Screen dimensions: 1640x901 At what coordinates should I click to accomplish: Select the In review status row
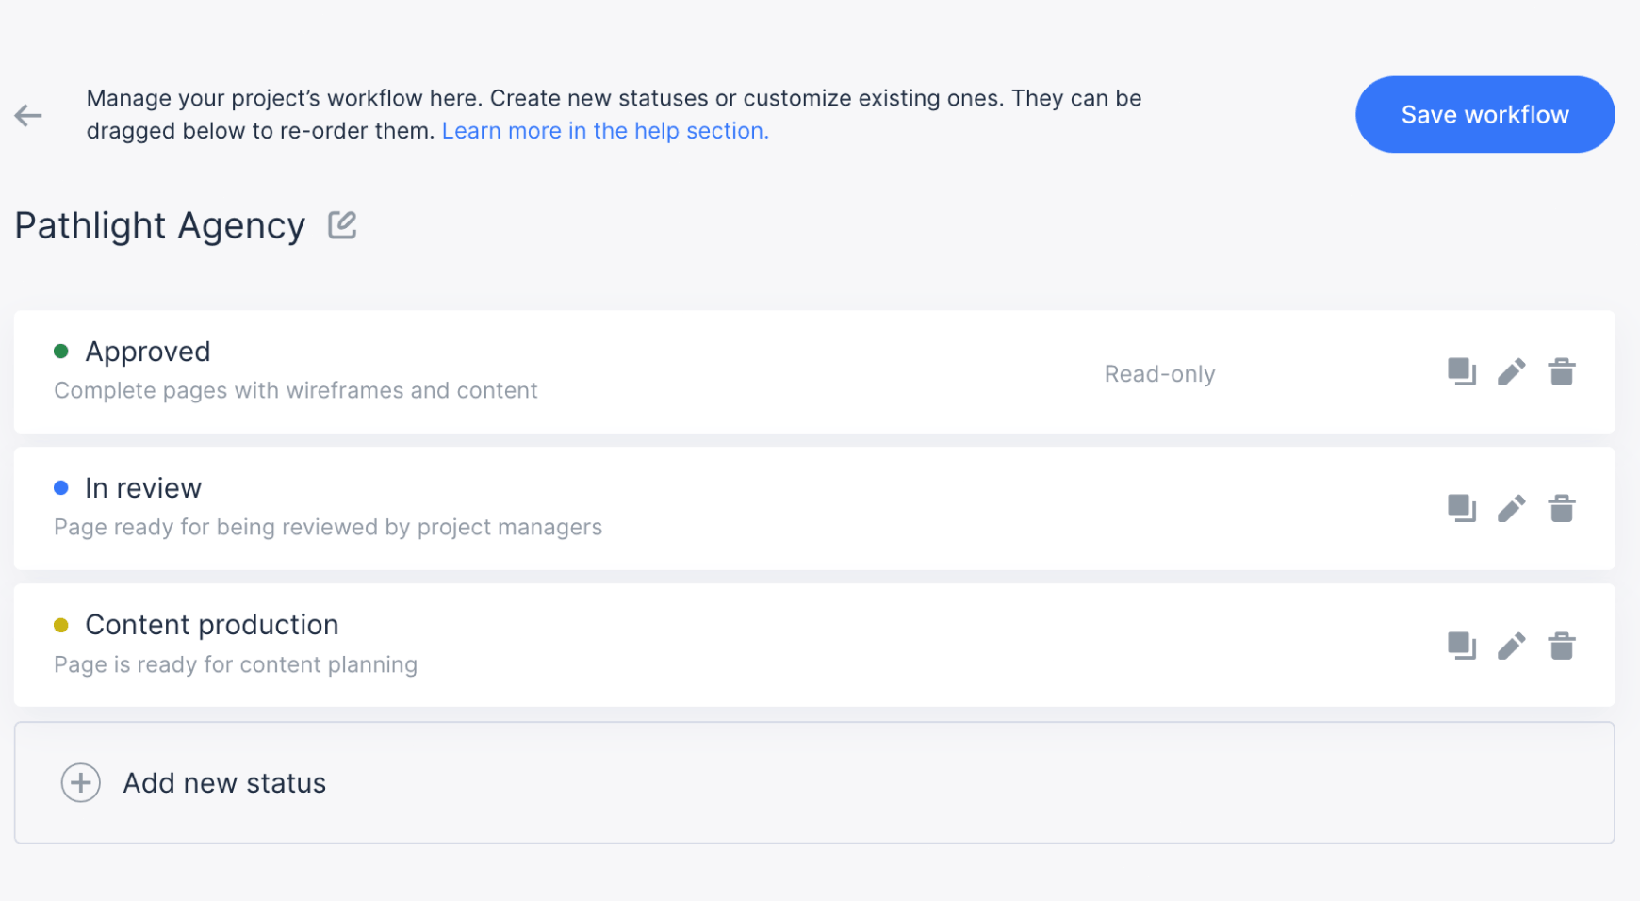(x=660, y=508)
